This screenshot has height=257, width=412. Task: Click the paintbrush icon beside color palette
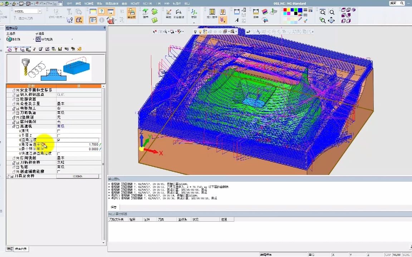click(x=305, y=21)
